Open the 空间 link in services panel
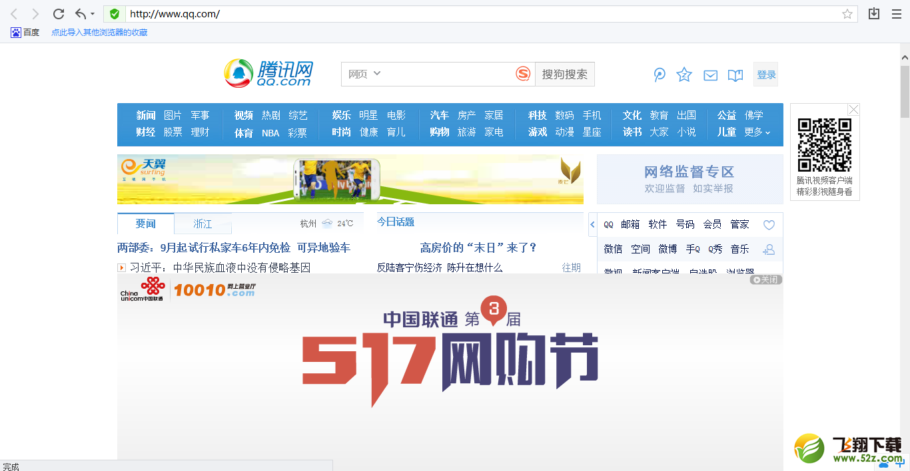Screen dimensions: 910x471 point(640,249)
